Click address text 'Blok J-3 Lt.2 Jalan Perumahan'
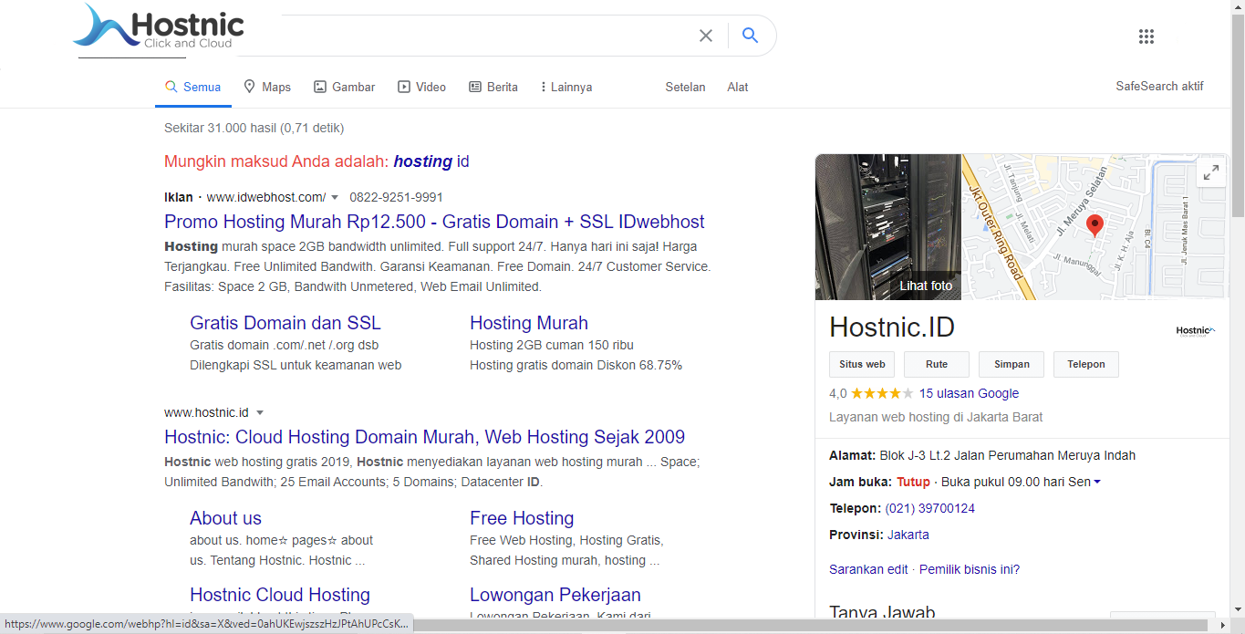This screenshot has height=634, width=1245. 1008,456
